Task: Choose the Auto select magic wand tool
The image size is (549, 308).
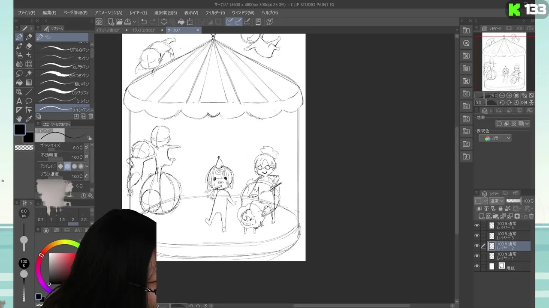Action: (29, 74)
